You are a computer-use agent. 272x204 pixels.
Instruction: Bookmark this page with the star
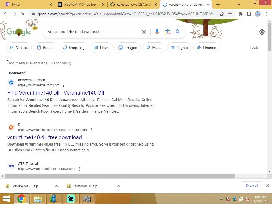230,14
